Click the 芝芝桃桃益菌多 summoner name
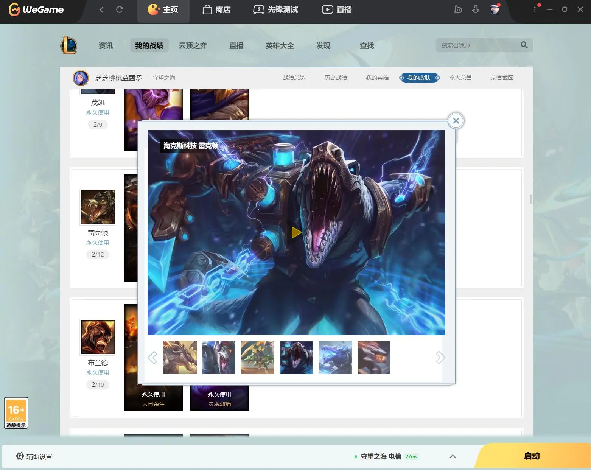Screen dimensions: 591x470 tap(119, 78)
